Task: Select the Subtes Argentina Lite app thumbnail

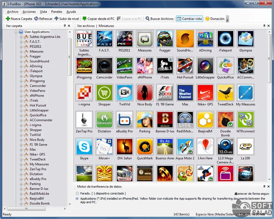Action: pyautogui.click(x=84, y=39)
